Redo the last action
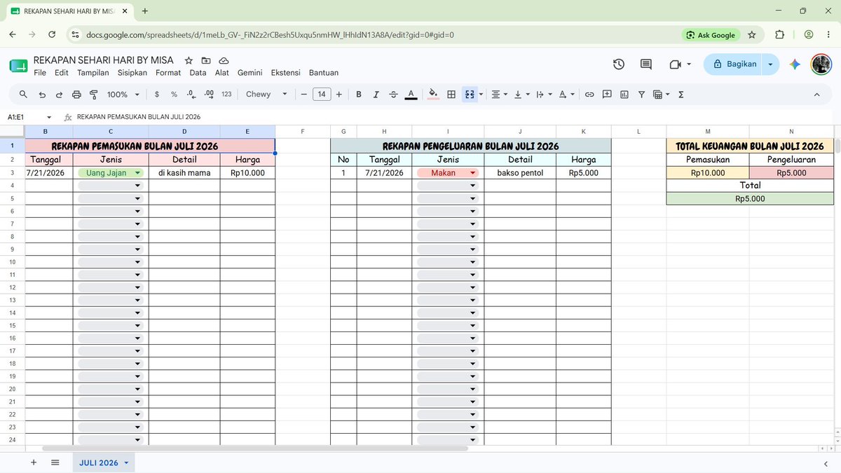841x473 pixels. [x=59, y=94]
